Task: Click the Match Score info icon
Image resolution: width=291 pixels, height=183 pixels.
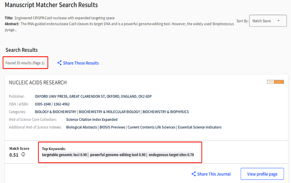Action: pyautogui.click(x=23, y=155)
